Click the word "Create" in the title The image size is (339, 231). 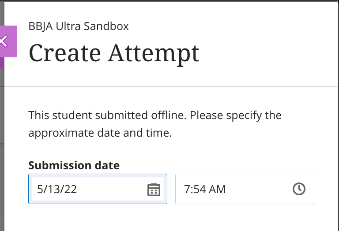(65, 53)
